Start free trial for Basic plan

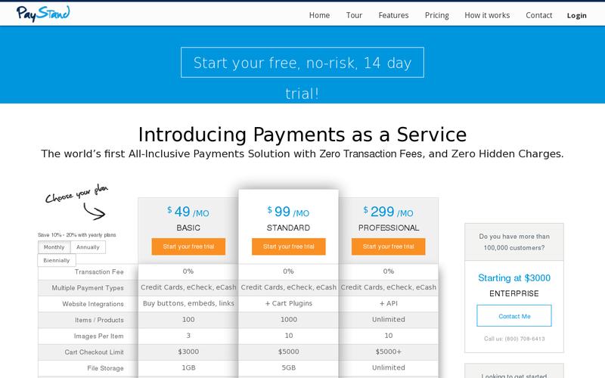(188, 246)
